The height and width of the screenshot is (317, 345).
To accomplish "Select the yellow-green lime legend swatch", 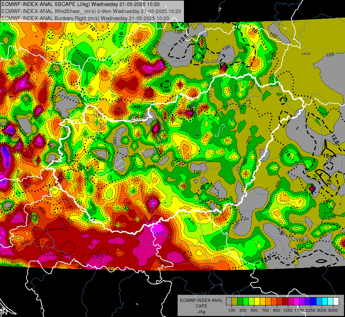I will (x=251, y=302).
